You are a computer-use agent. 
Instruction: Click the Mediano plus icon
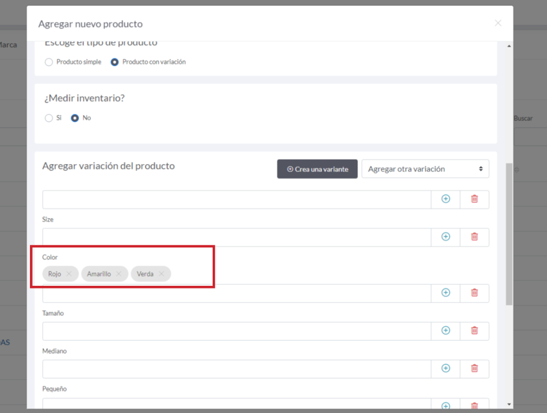tap(446, 368)
